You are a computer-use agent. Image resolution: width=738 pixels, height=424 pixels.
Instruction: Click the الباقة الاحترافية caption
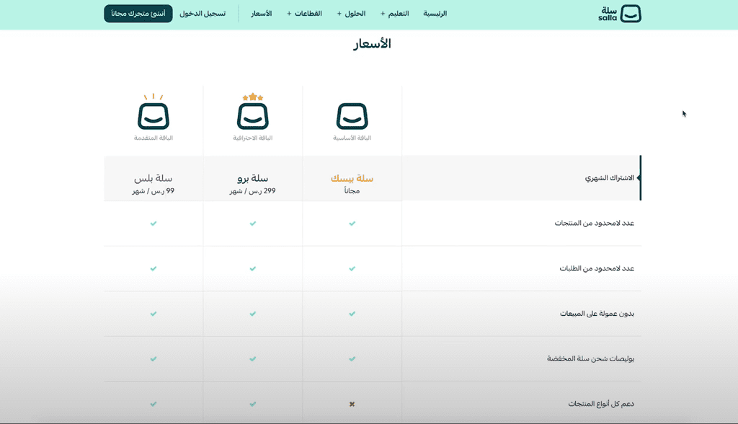pyautogui.click(x=253, y=138)
